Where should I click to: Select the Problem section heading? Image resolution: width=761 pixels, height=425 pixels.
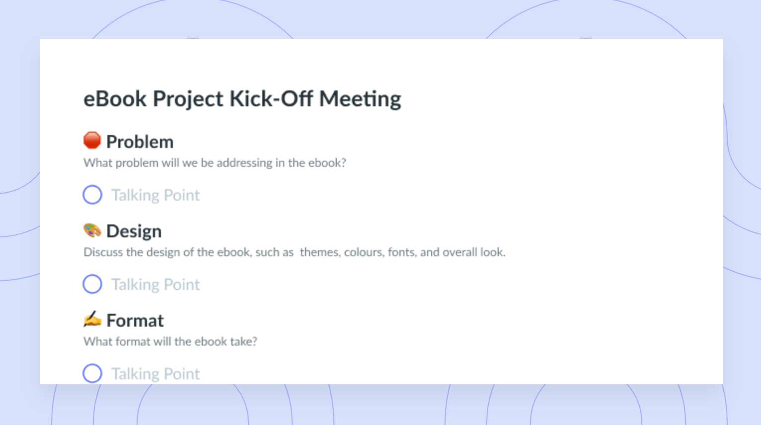tap(140, 142)
